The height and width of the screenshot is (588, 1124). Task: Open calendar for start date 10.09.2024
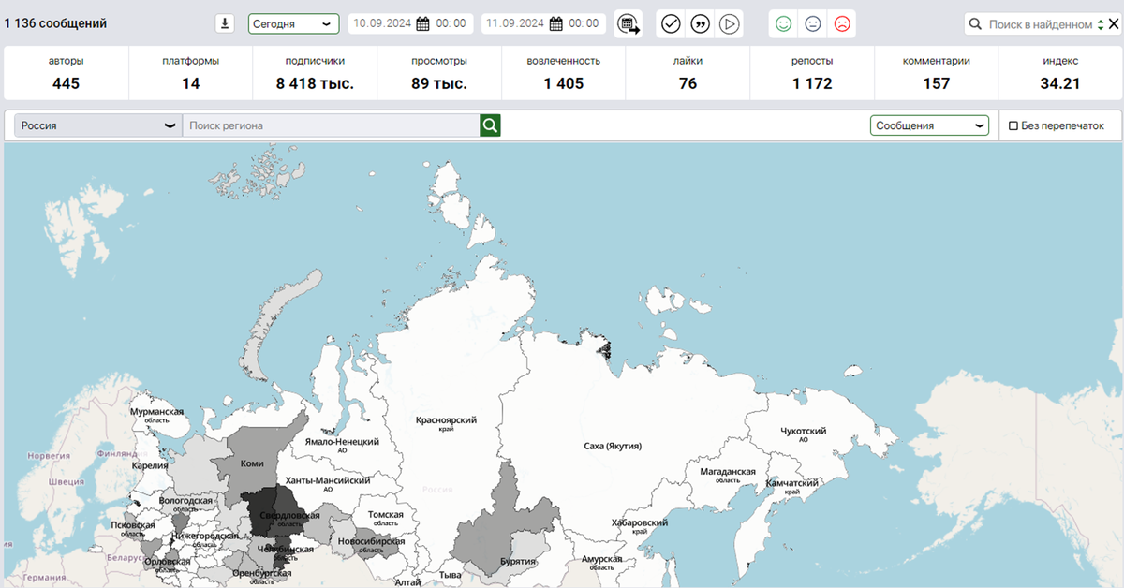tap(422, 23)
